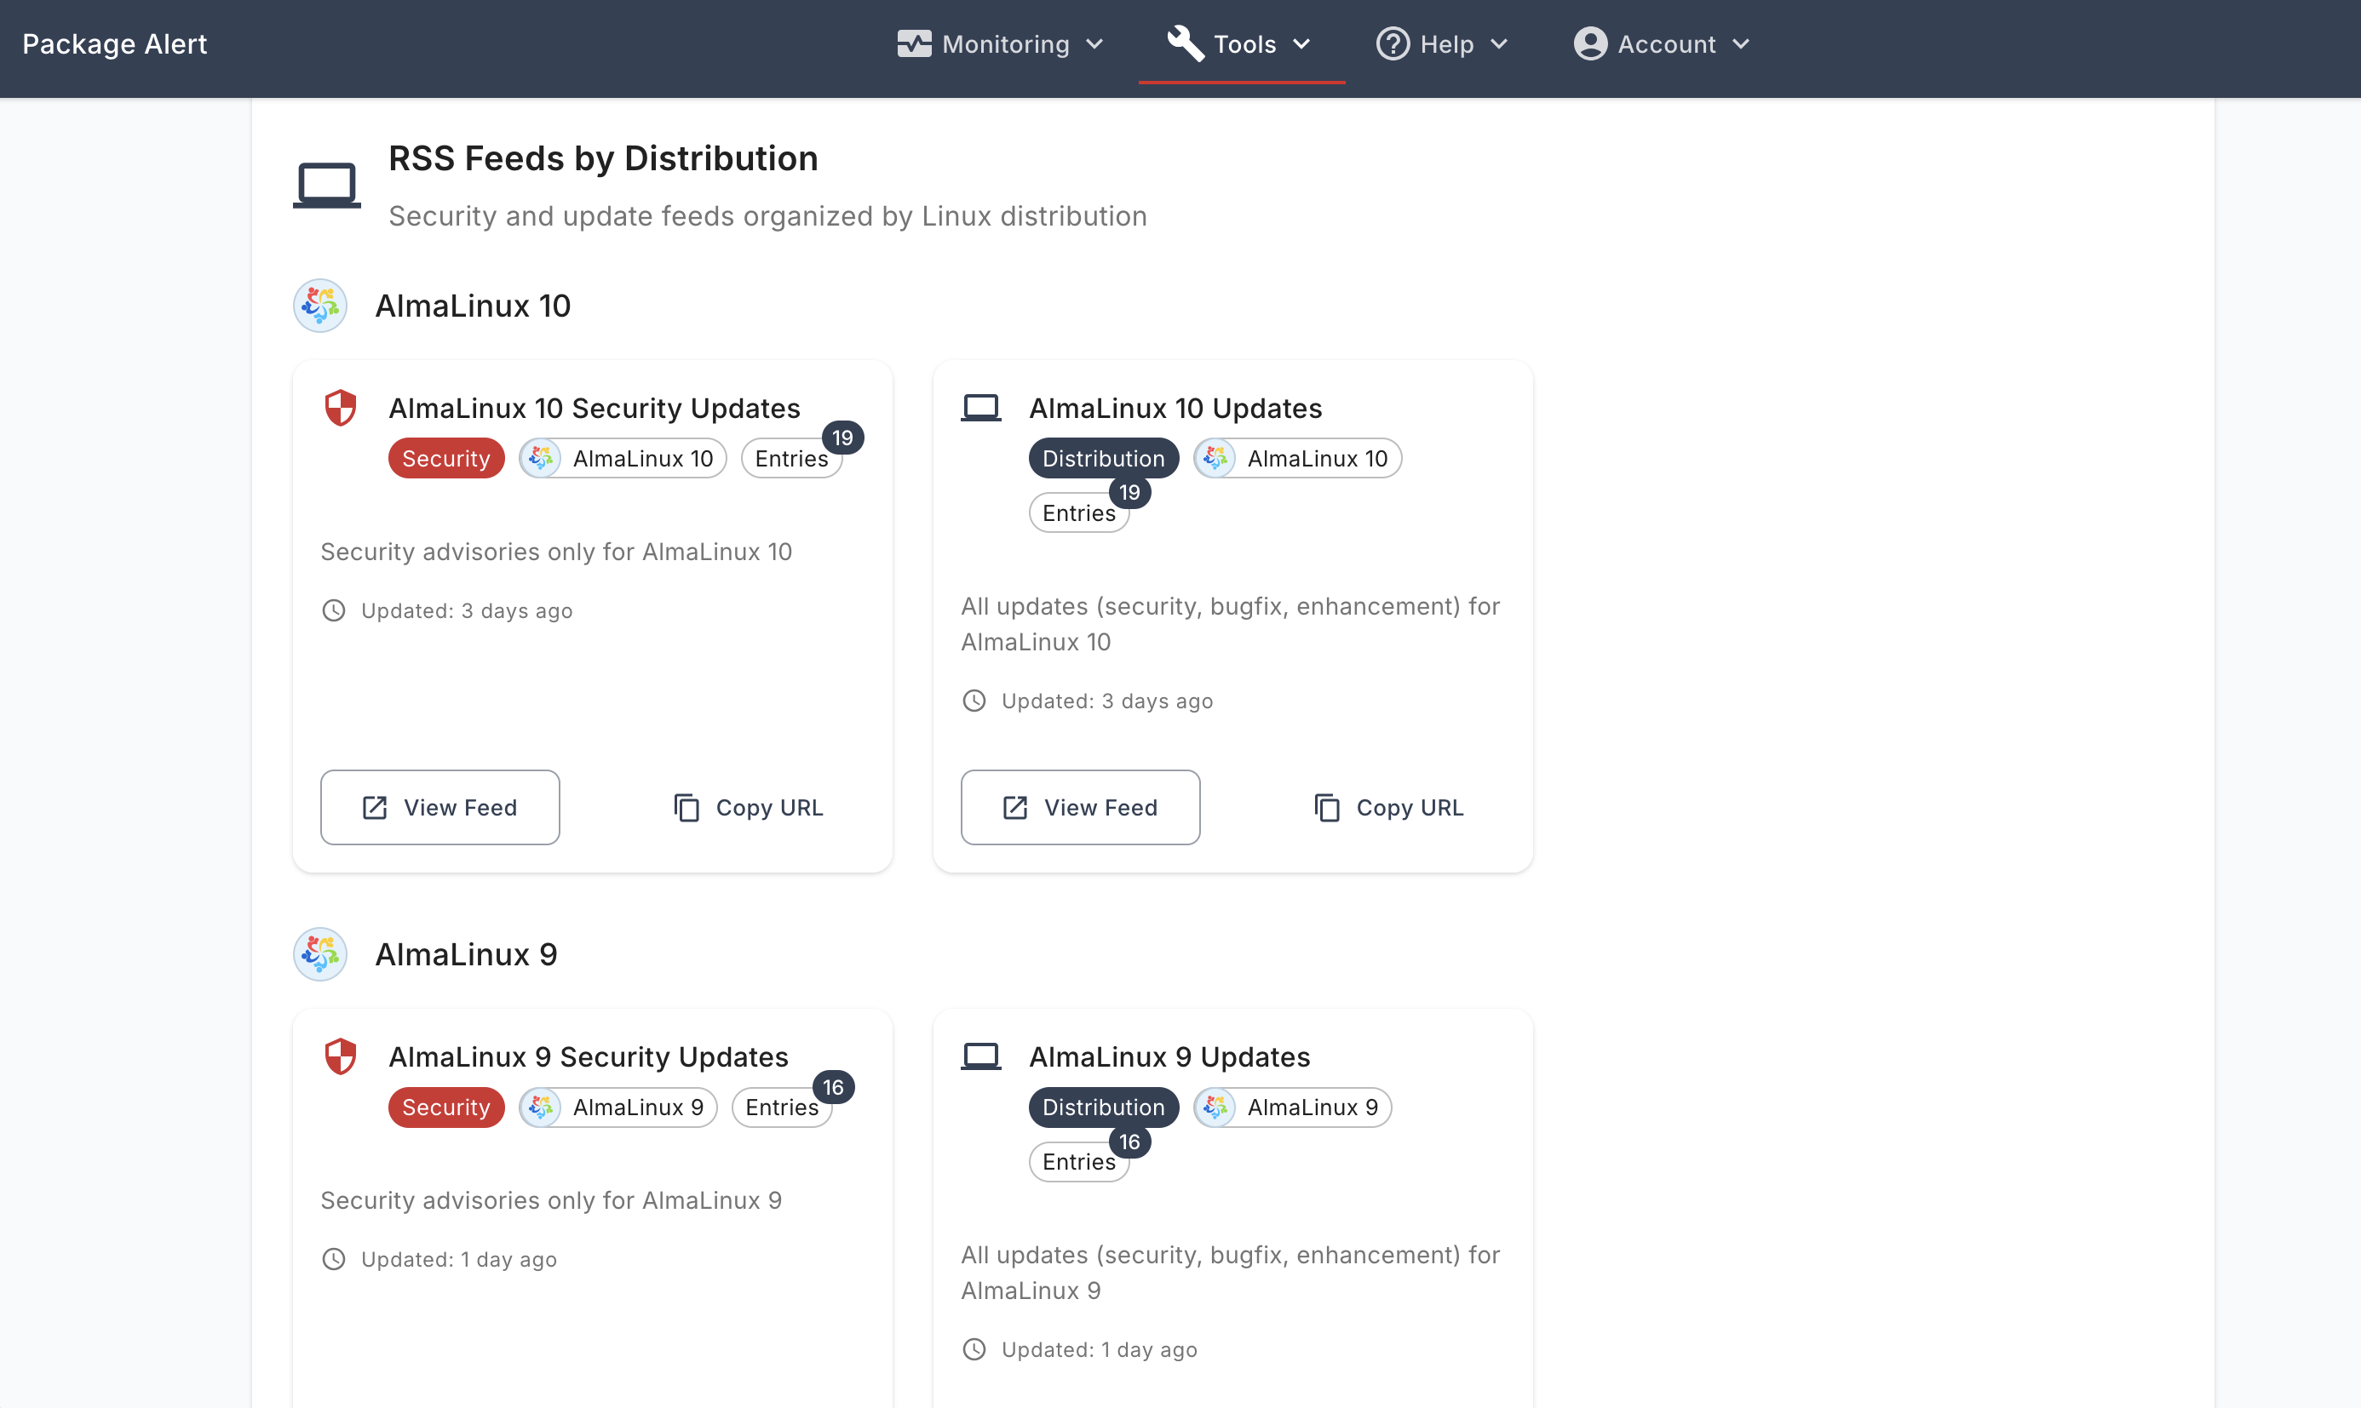Click Distribution tag on AlmaLinux 10 Updates
Viewport: 2361px width, 1408px height.
coord(1103,458)
